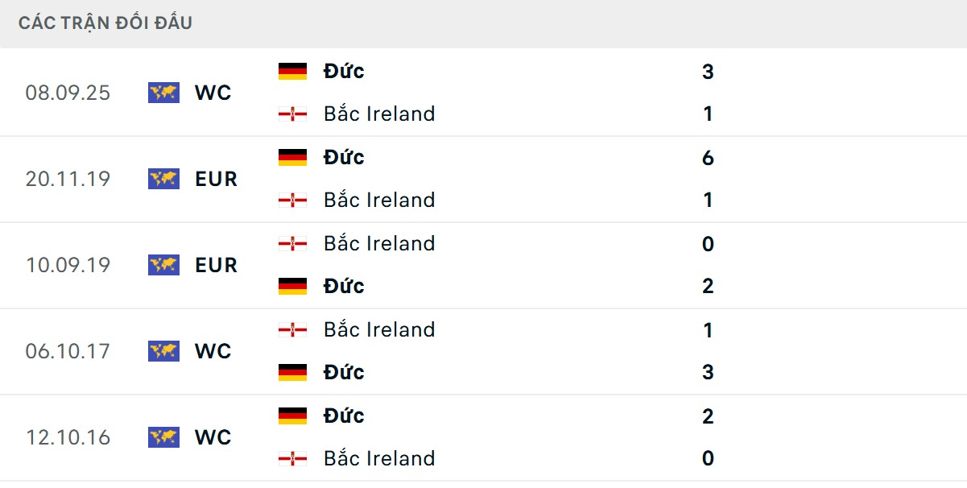Open Bắc Ireland team link in 10.09.19 match

[x=379, y=243]
